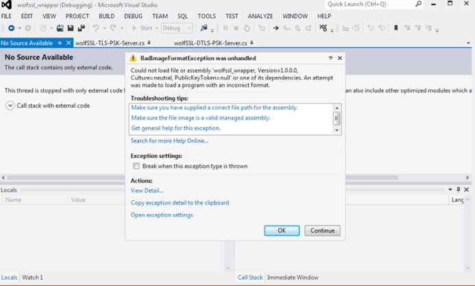Open the FILE menu
475x286 pixels.
click(6, 16)
